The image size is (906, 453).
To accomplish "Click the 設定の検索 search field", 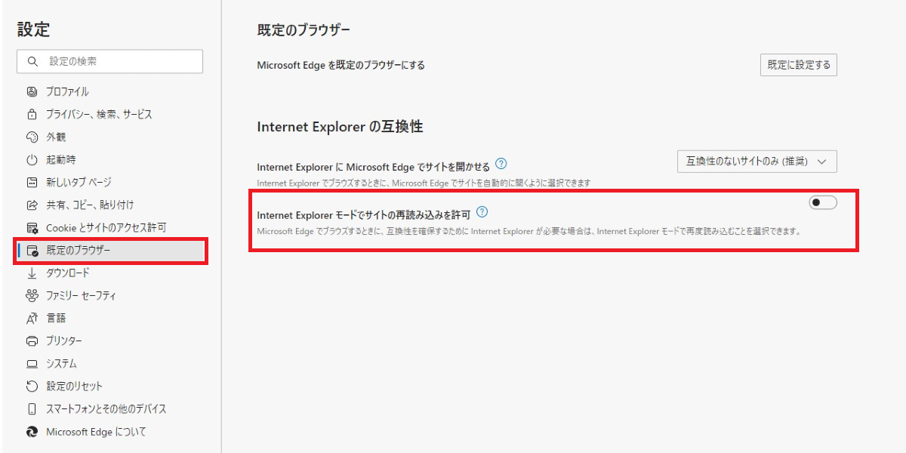I will (x=110, y=61).
